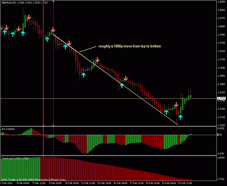Image resolution: width=227 pixels, height=186 pixels.
Task: Select the yellow diagonal trendline
Action: tap(115, 79)
